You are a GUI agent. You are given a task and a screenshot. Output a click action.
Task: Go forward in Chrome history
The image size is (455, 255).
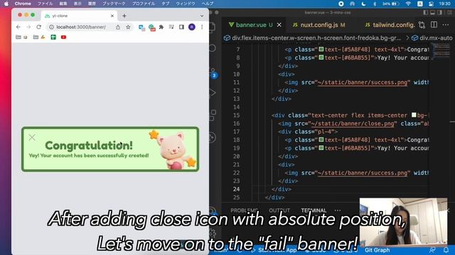click(x=28, y=27)
